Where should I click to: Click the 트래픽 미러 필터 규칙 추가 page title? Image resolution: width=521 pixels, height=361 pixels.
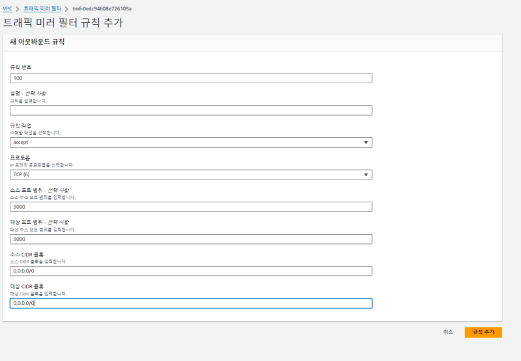click(63, 23)
